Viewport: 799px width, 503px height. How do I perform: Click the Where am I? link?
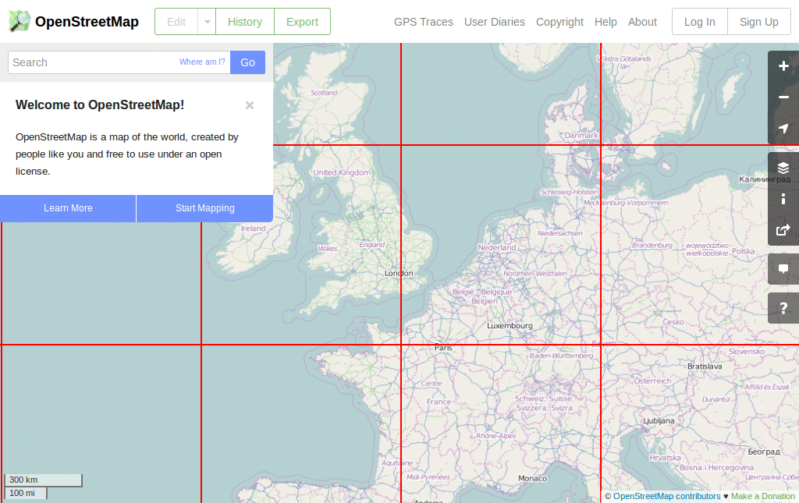tap(202, 62)
